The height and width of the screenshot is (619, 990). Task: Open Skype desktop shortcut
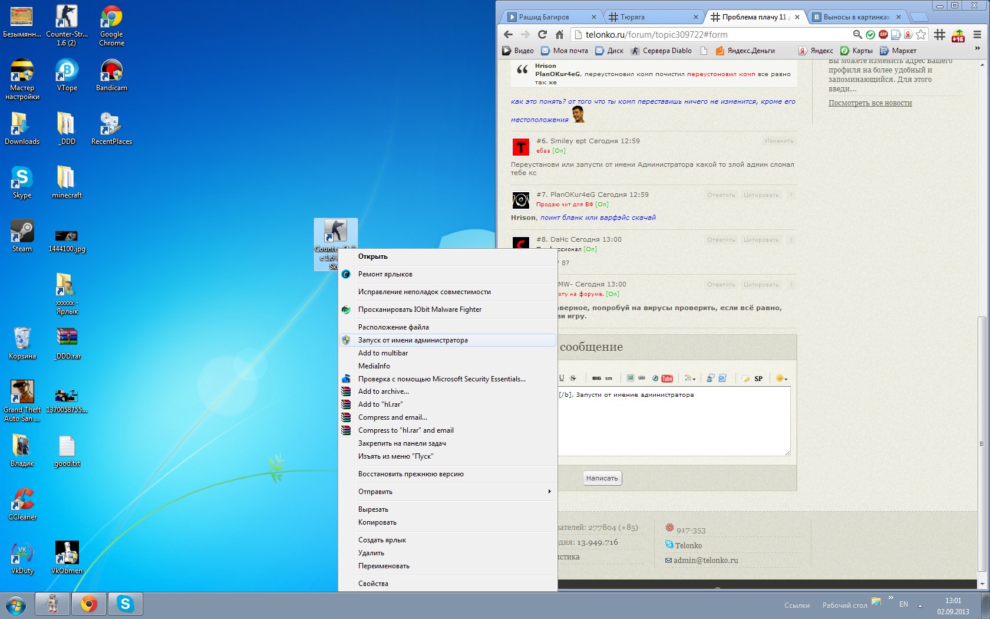22,182
